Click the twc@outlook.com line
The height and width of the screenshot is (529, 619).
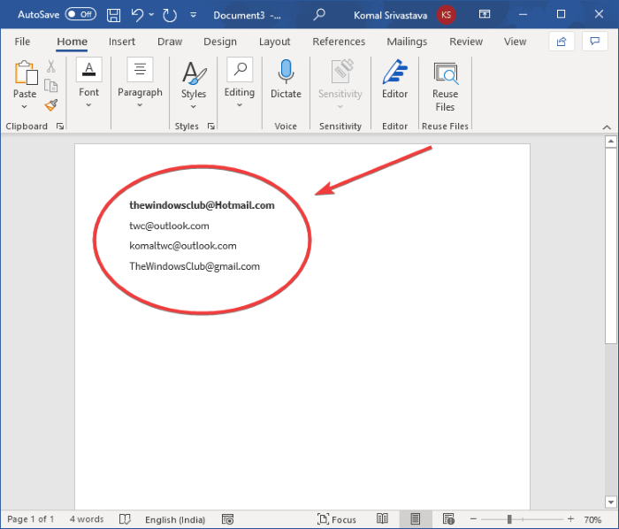(170, 226)
